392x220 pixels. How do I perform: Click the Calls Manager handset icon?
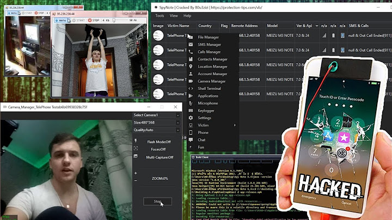click(191, 52)
